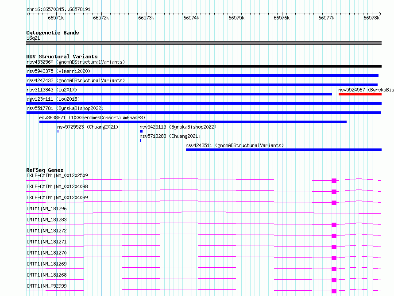394x296 pixels.
Task: Open the nsv4247433 gnomADStructuralVariants label
Action: (76, 80)
